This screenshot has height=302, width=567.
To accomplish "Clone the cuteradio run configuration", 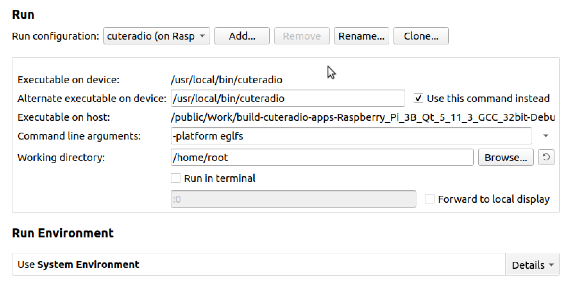I will [x=421, y=36].
